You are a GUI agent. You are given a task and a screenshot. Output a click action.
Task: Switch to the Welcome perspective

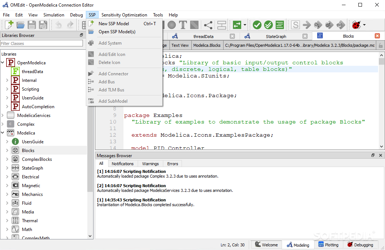click(266, 245)
